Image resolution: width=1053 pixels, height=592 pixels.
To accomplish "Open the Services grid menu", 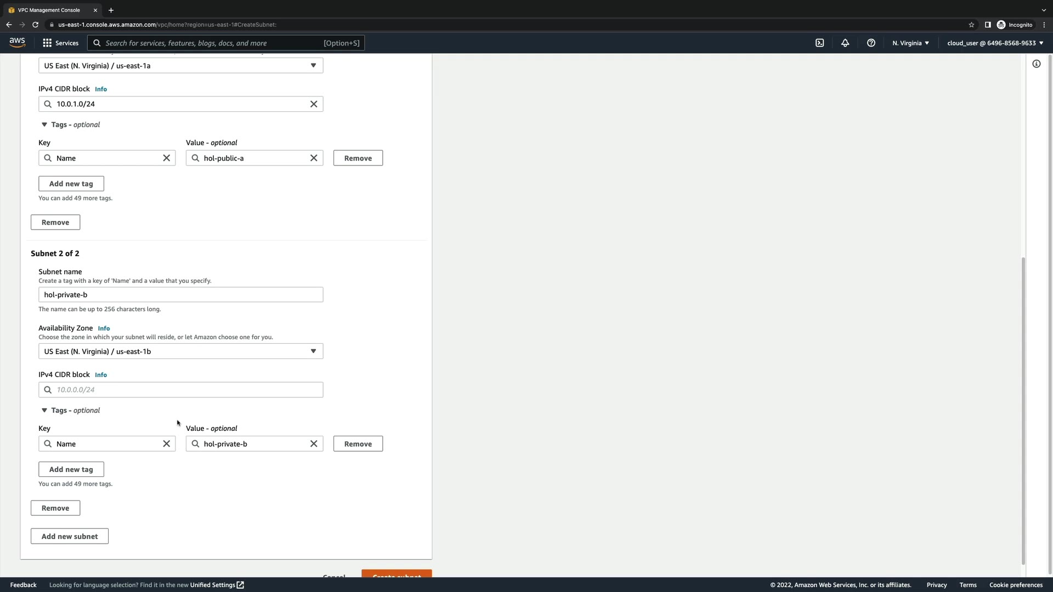I will tap(60, 43).
